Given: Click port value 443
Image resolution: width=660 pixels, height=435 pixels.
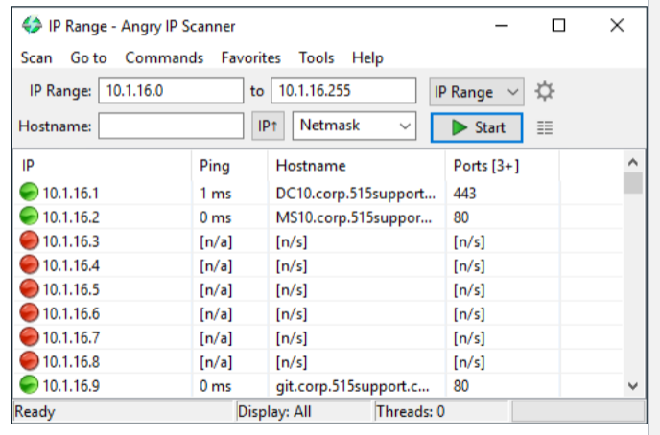Looking at the screenshot, I should point(464,194).
